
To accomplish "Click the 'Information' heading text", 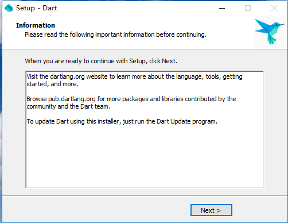I will 36,25.
